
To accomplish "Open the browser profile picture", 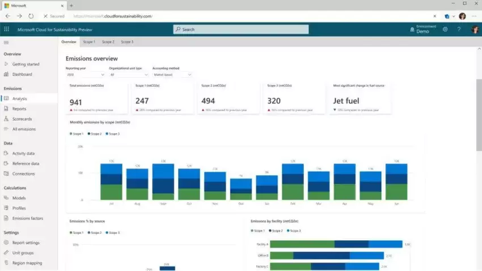I will 462,16.
